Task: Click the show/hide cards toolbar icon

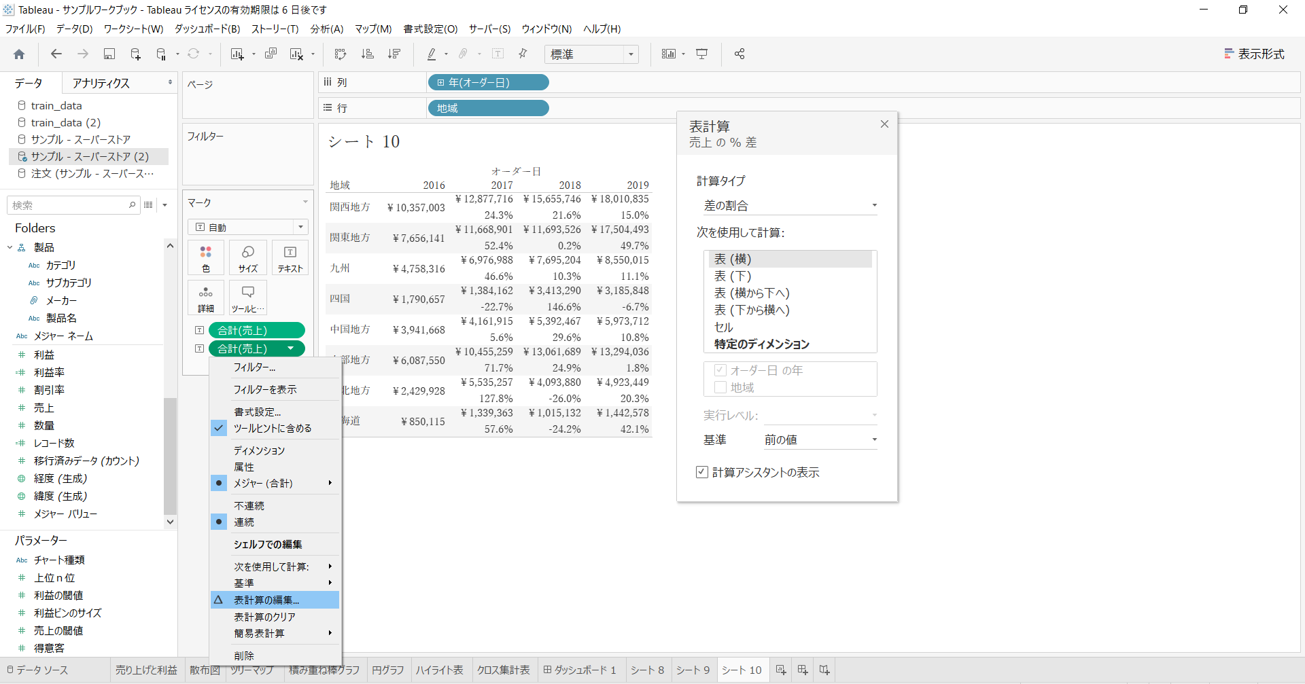Action: [x=669, y=54]
